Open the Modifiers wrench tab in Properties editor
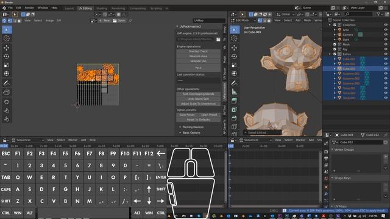The image size is (390, 219). pos(326,193)
